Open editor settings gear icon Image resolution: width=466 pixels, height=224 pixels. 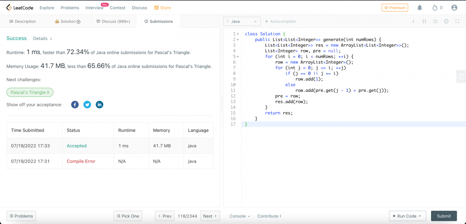click(x=446, y=21)
